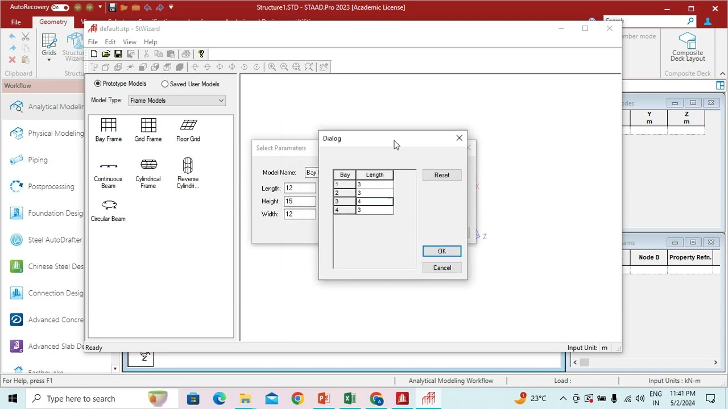Screen dimensions: 728x409
Task: Open View menu in StWizard
Action: pyautogui.click(x=130, y=42)
